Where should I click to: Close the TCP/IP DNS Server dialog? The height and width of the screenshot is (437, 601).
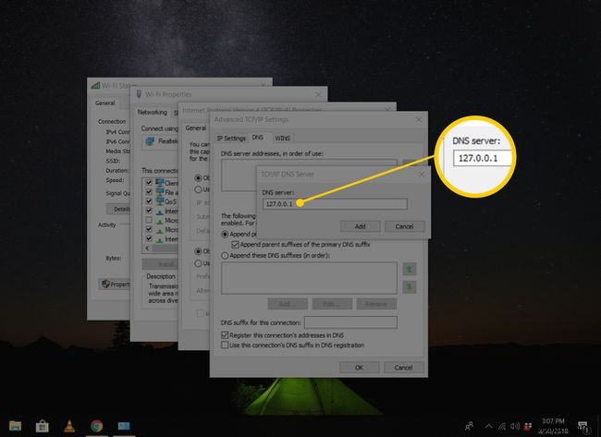(422, 175)
